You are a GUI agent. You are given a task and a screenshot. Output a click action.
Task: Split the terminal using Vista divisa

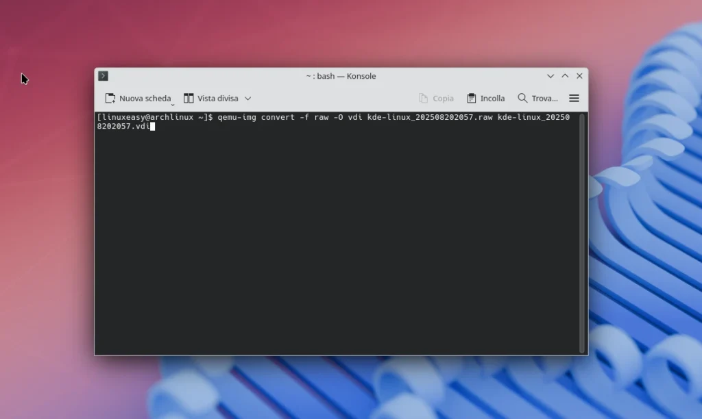click(218, 98)
